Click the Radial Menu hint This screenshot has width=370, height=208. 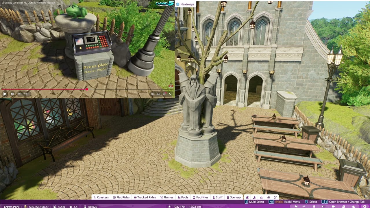pos(284,202)
